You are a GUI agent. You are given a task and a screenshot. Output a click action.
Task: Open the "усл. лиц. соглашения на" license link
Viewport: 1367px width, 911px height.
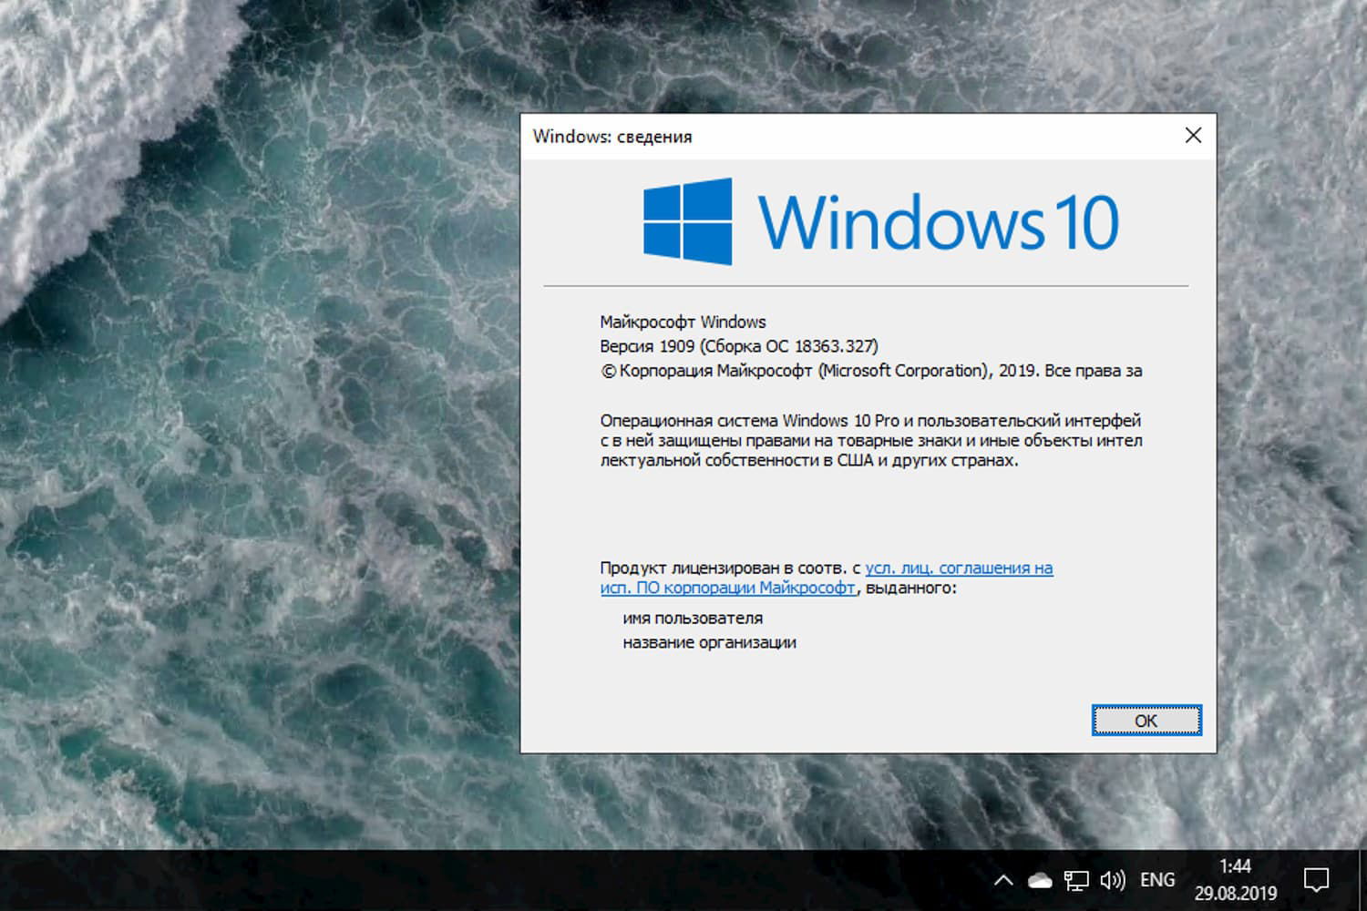960,567
